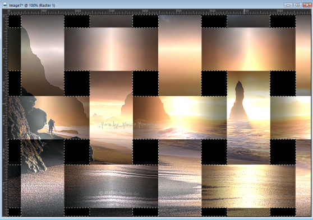Click the black selected square right of photographer
313x220 pixels.
click(x=77, y=152)
